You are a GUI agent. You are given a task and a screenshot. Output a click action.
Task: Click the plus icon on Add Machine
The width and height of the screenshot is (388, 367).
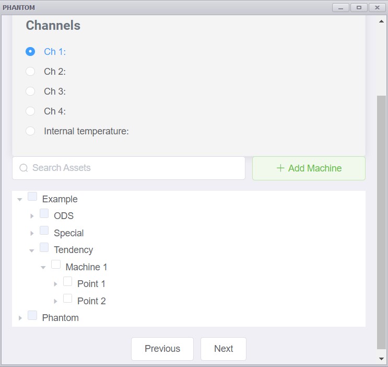tap(280, 168)
